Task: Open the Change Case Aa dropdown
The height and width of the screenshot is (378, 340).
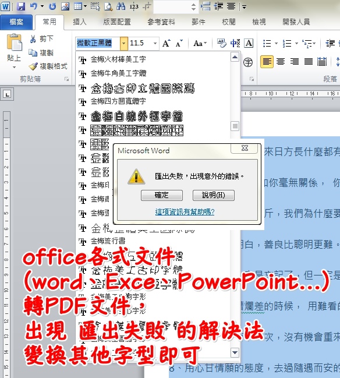Action: click(200, 44)
